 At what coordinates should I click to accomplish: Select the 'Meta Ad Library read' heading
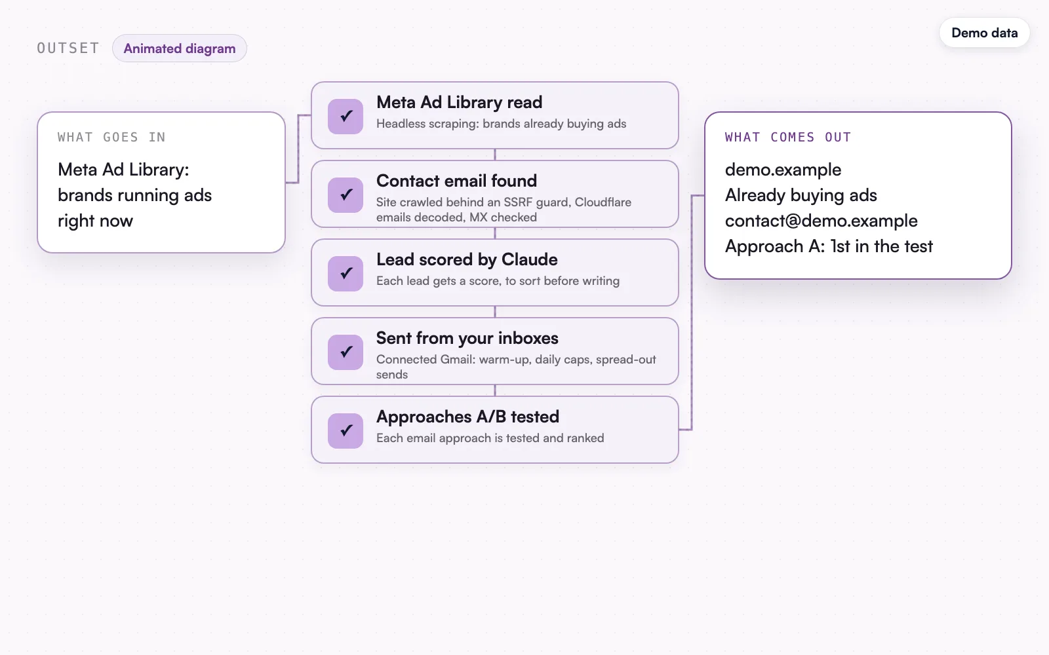[460, 102]
